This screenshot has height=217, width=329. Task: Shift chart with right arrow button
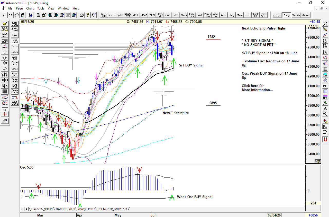click(5, 69)
